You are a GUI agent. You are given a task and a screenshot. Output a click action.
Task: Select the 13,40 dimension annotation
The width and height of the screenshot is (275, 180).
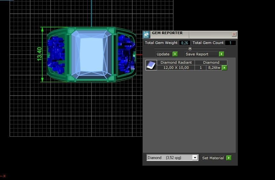40,54
